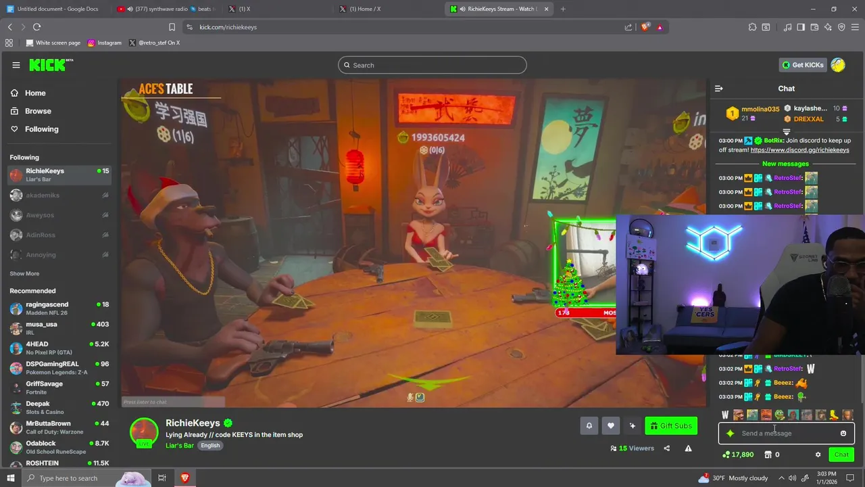Toggle the browser sidebar panel icon

(x=801, y=27)
